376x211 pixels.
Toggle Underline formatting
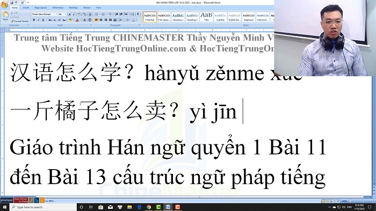click(43, 20)
